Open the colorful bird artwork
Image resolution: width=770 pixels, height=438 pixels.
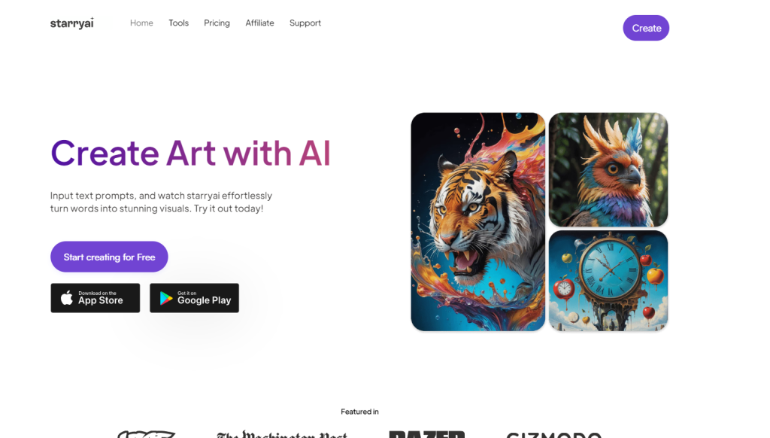608,169
